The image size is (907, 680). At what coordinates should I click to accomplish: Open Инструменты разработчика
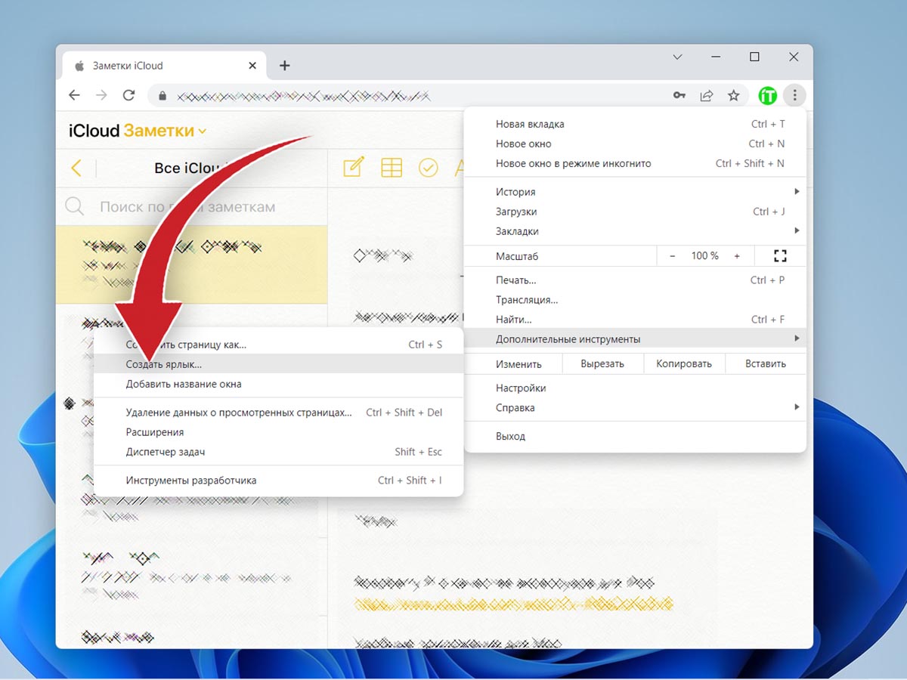coord(278,481)
